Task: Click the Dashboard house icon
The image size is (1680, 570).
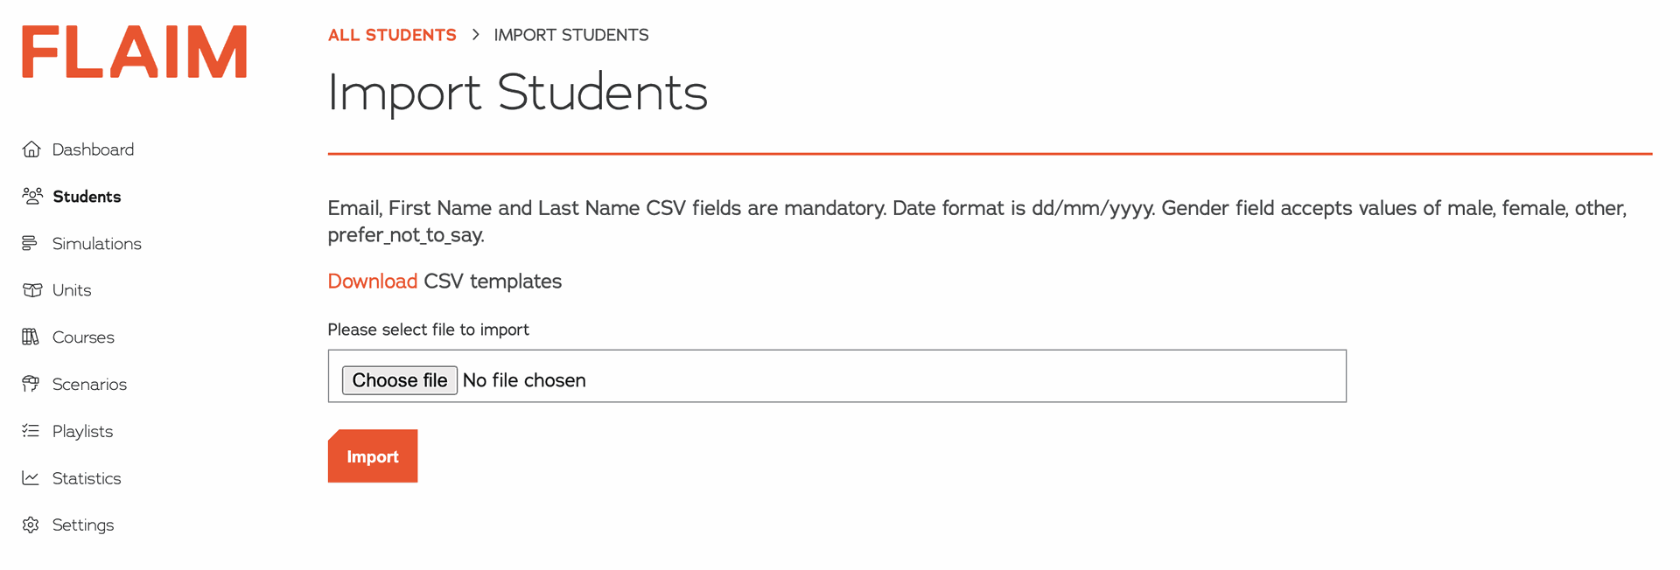Action: coord(31,149)
